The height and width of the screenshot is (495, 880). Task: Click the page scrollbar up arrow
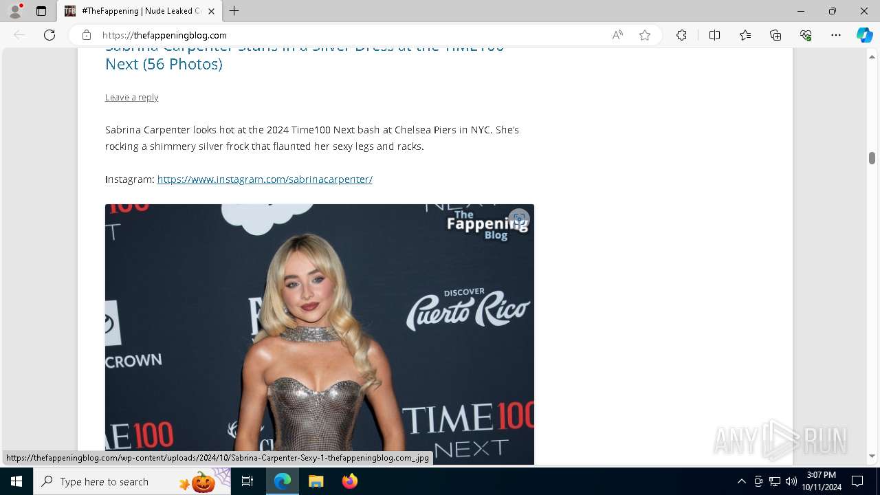(x=872, y=58)
